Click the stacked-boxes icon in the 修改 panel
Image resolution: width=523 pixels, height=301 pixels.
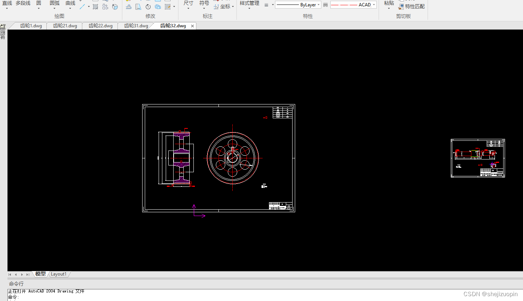point(158,6)
